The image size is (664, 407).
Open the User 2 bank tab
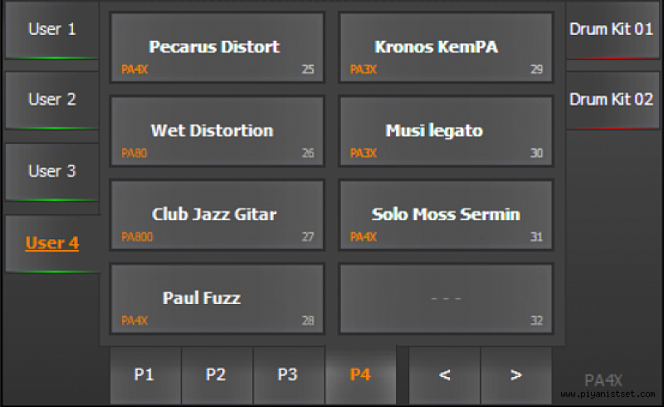(x=51, y=100)
